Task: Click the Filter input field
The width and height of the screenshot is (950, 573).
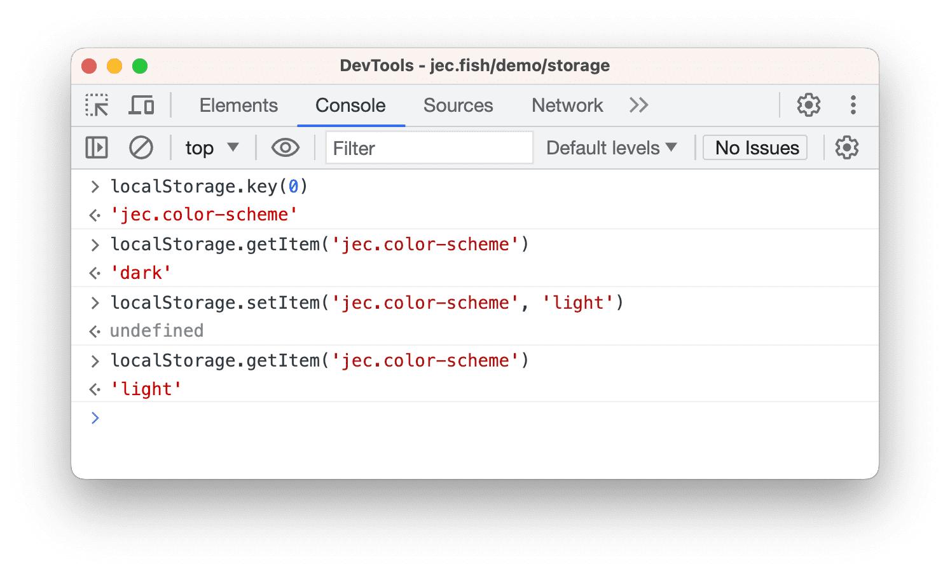Action: coord(429,147)
